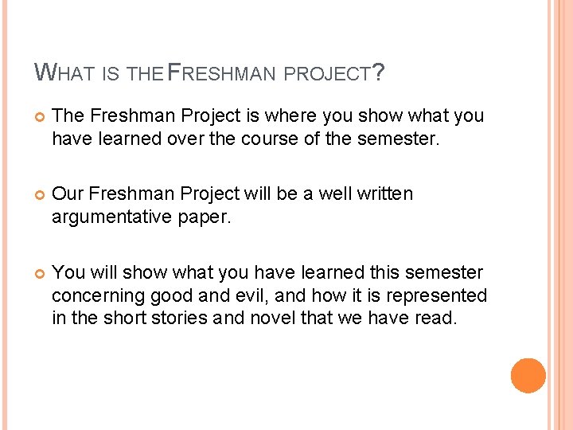
Task: Click the question mark in the title
Action: [x=378, y=73]
